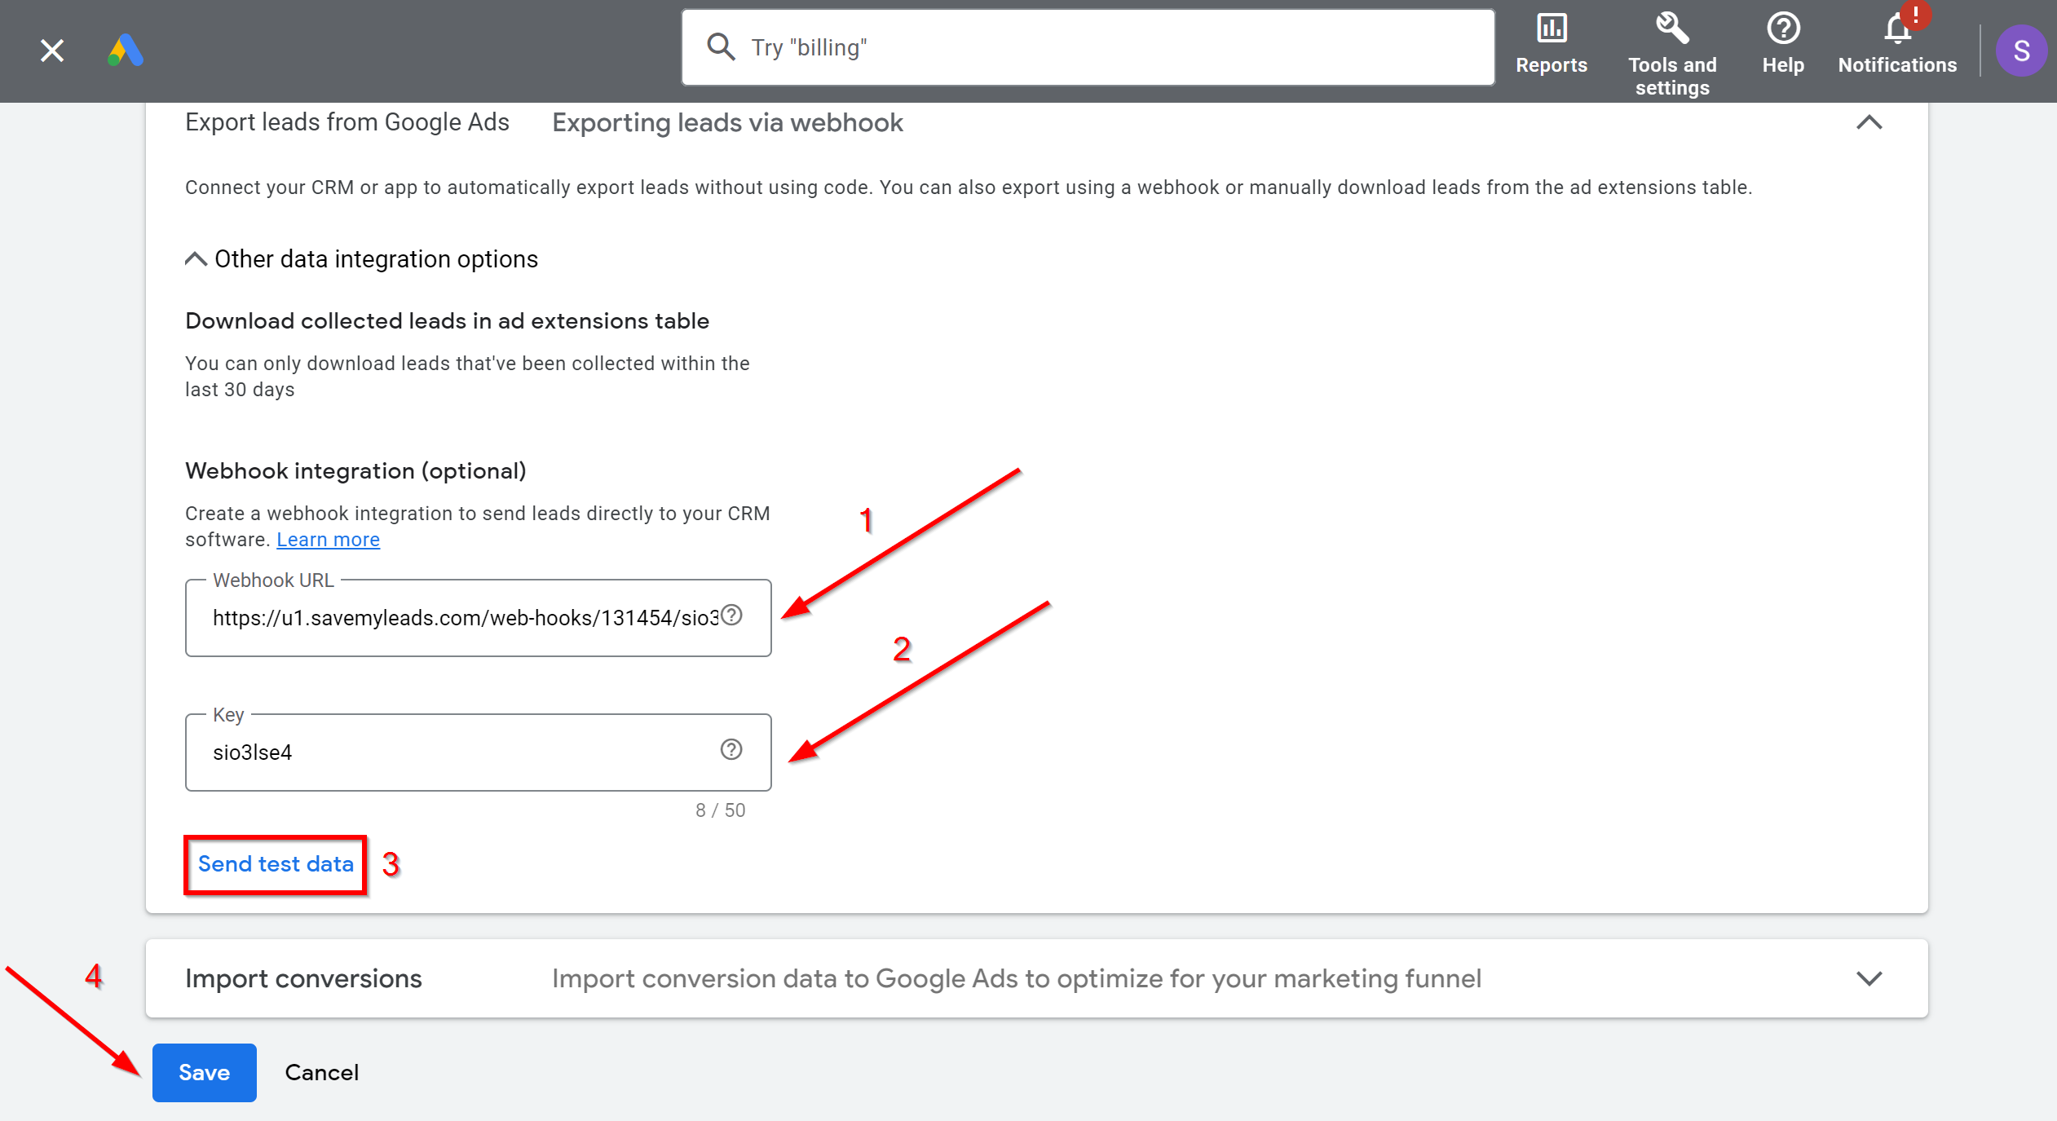Viewport: 2057px width, 1121px height.
Task: Click Export leads from Google Ads tab
Action: [x=349, y=123]
